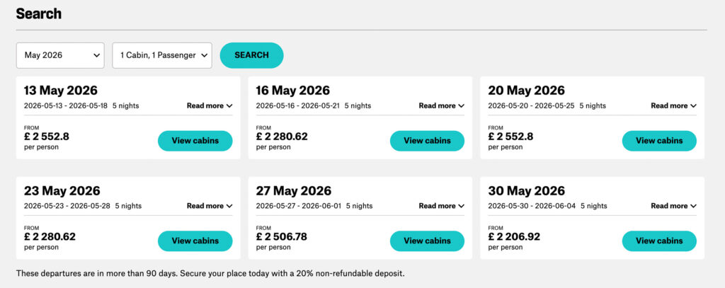Screen dimensions: 725x288
Task: Select the 13 May 2026 departure heading
Action: (x=61, y=91)
